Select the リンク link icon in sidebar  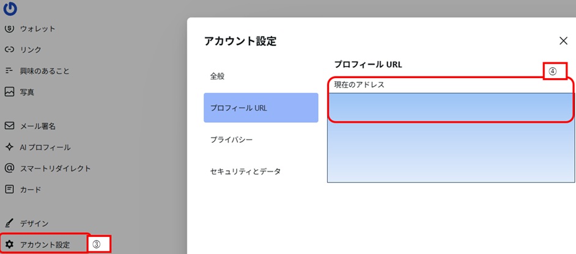(9, 49)
